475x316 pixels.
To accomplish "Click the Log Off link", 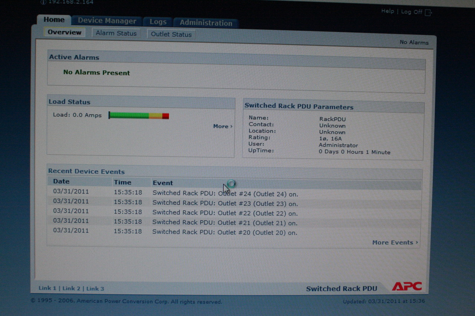I will pos(412,12).
